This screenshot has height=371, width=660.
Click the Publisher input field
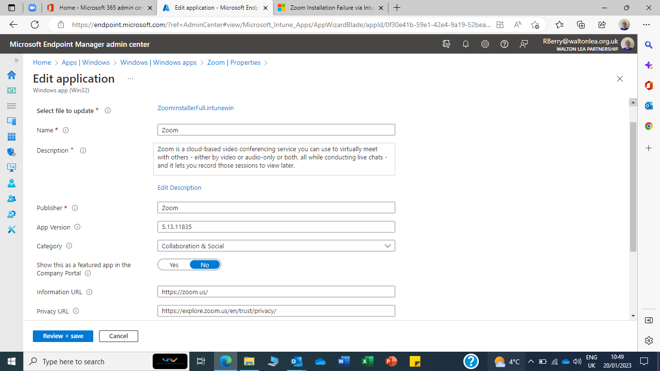(276, 208)
